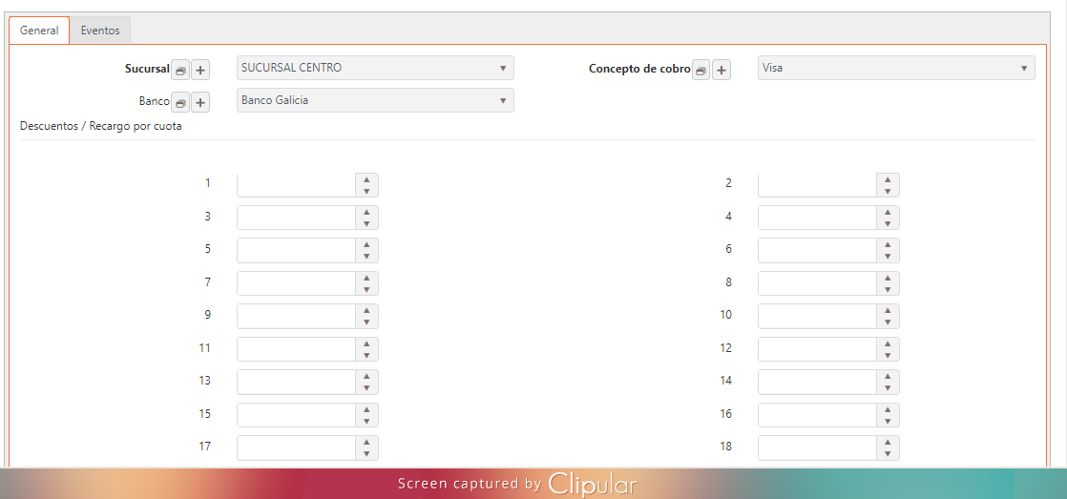Open the Banco search window icon

[180, 103]
